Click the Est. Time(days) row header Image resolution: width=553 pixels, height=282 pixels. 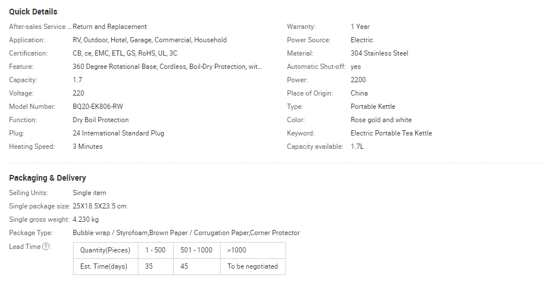coord(106,266)
